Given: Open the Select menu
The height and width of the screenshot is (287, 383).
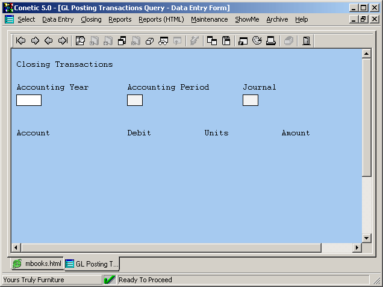Looking at the screenshot, I should click(26, 19).
